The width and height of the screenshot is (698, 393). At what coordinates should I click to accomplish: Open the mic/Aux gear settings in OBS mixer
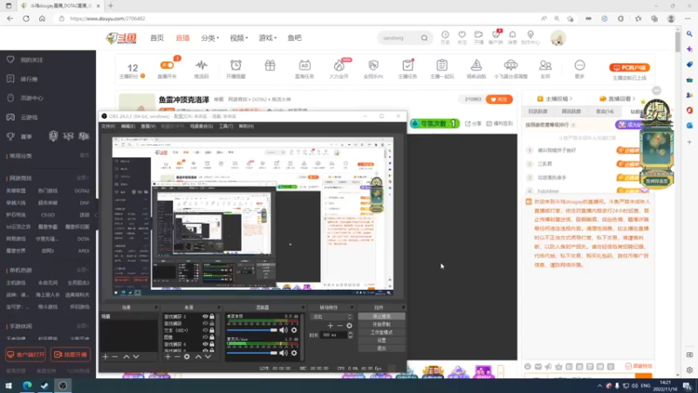click(294, 353)
